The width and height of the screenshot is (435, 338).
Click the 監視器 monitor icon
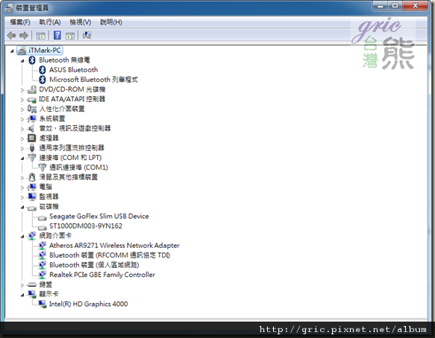pyautogui.click(x=32, y=197)
